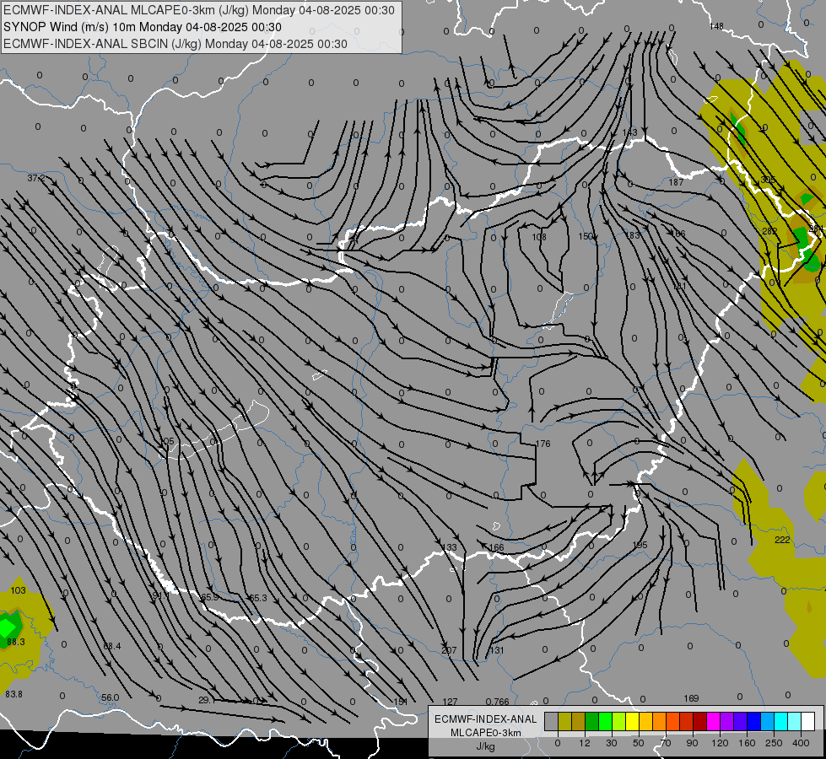Click the 37.2 value on map
Viewport: 826px width, 759px height.
point(36,178)
